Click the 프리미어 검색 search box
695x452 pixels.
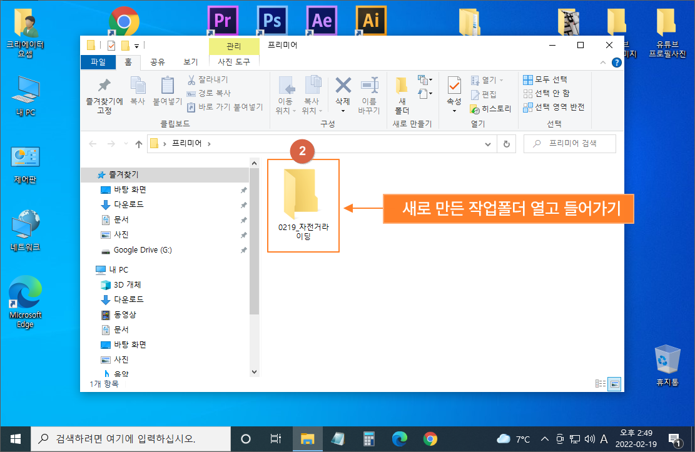(570, 144)
